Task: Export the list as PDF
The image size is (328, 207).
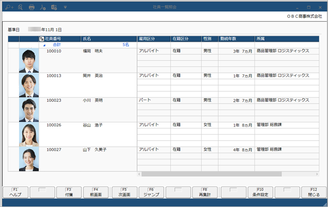Action: pos(43,7)
